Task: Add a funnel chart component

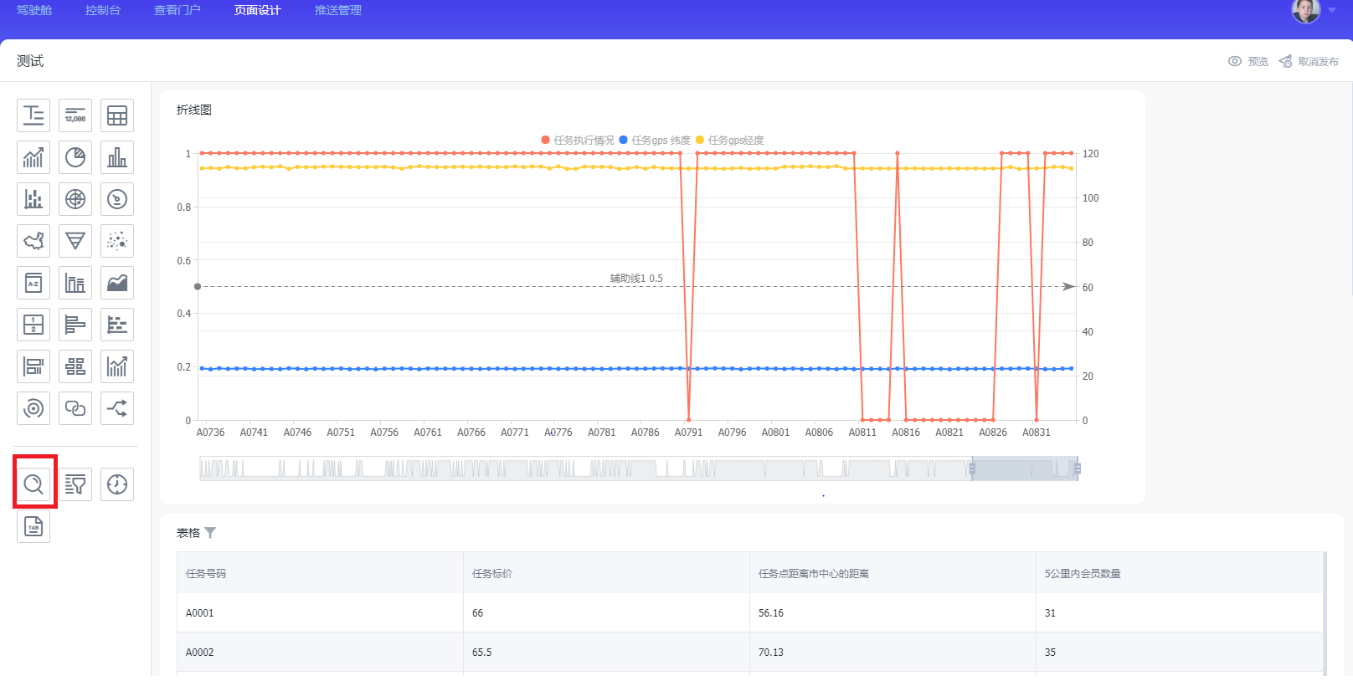Action: click(x=75, y=241)
